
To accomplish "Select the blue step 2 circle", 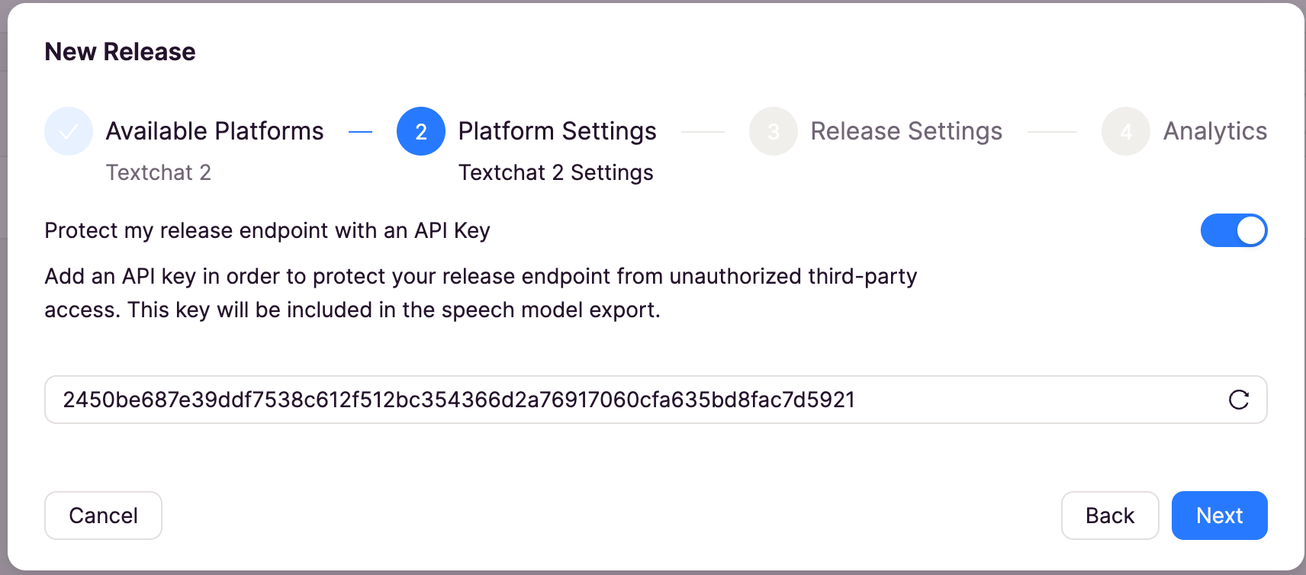I will click(x=421, y=131).
